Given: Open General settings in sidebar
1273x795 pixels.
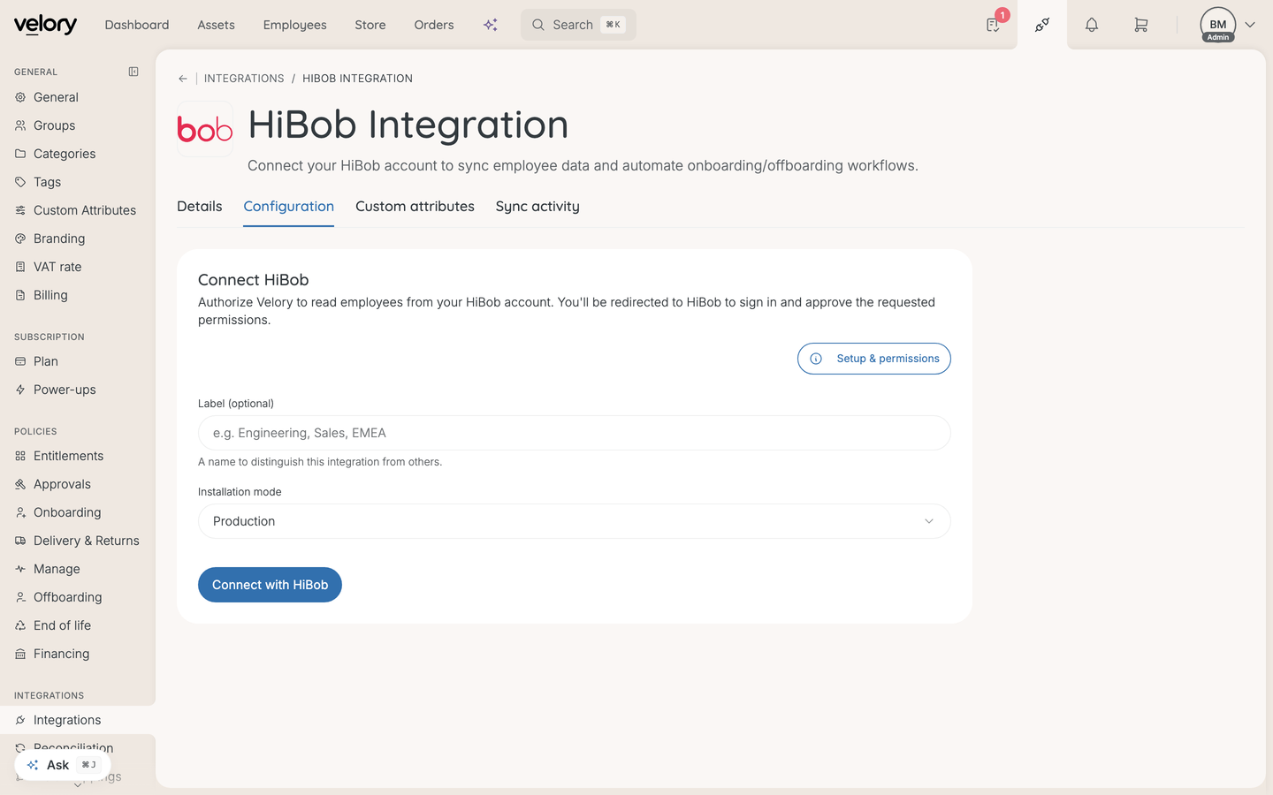Looking at the screenshot, I should click(56, 97).
